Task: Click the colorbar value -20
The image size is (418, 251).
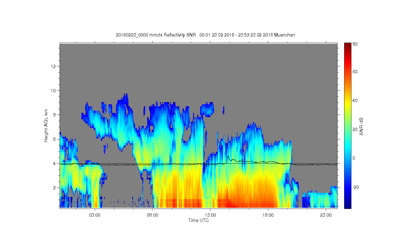Action: [x=356, y=187]
